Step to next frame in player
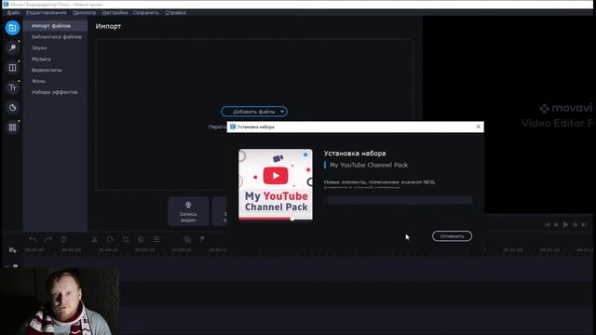The height and width of the screenshot is (335, 596). pos(575,224)
